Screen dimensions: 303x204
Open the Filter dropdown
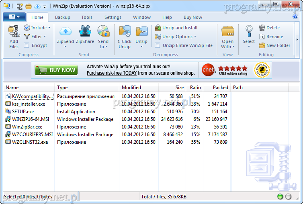[x=44, y=37]
